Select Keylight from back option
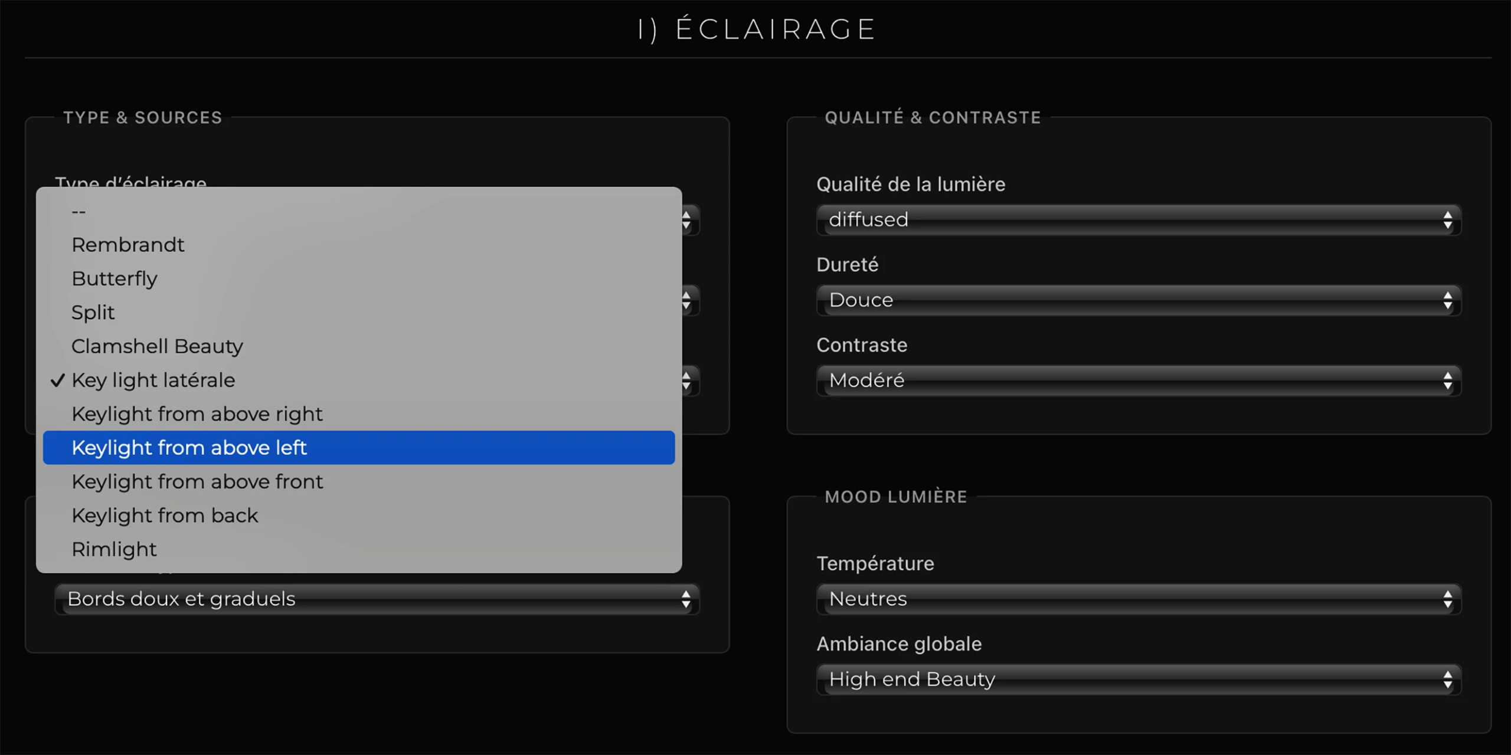Image resolution: width=1511 pixels, height=755 pixels. (165, 516)
